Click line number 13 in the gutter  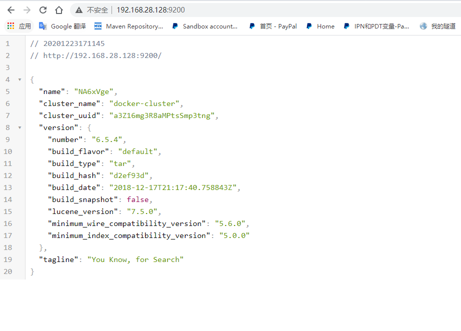coord(7,187)
